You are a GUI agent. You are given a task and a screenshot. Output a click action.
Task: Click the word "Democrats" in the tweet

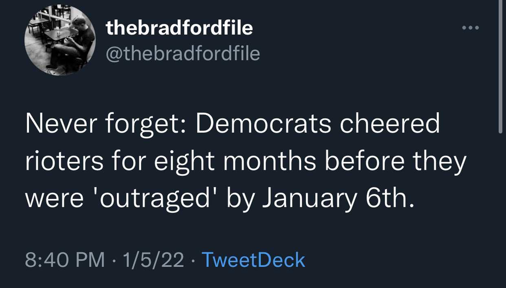coord(263,124)
